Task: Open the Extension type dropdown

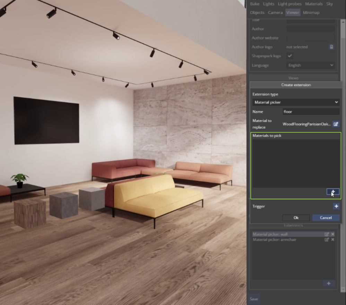Action: [295, 102]
